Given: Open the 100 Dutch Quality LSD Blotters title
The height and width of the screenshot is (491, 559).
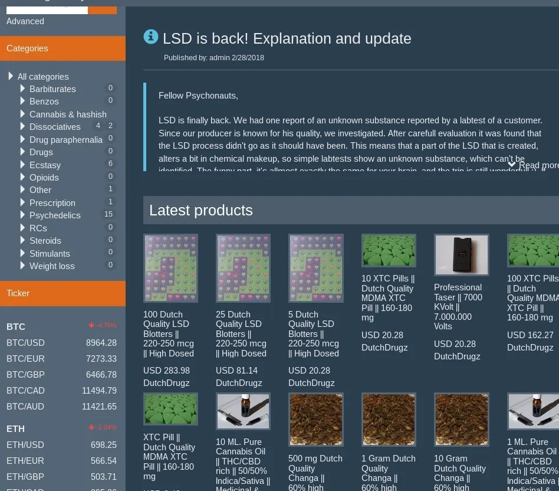Looking at the screenshot, I should coord(169,333).
